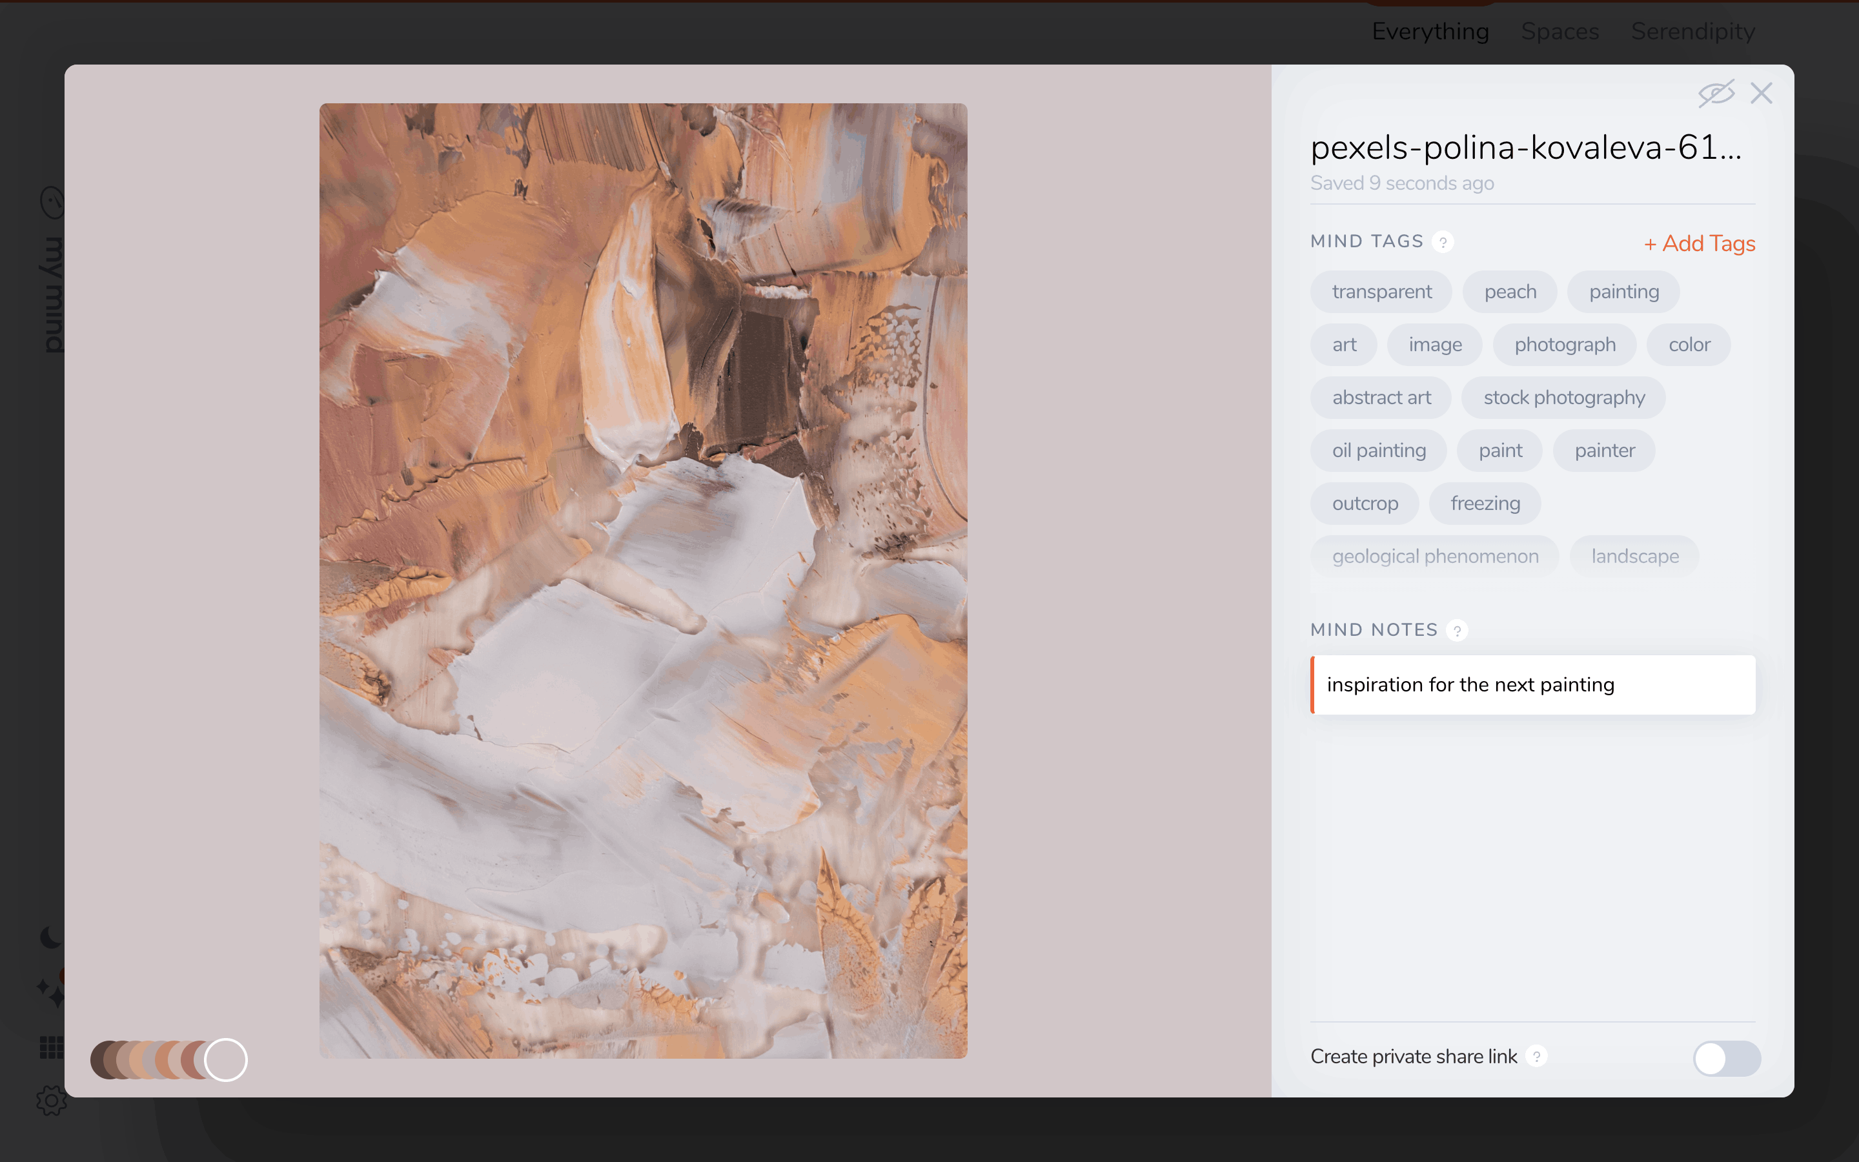
Task: Switch to the Spaces tab
Action: (1559, 32)
